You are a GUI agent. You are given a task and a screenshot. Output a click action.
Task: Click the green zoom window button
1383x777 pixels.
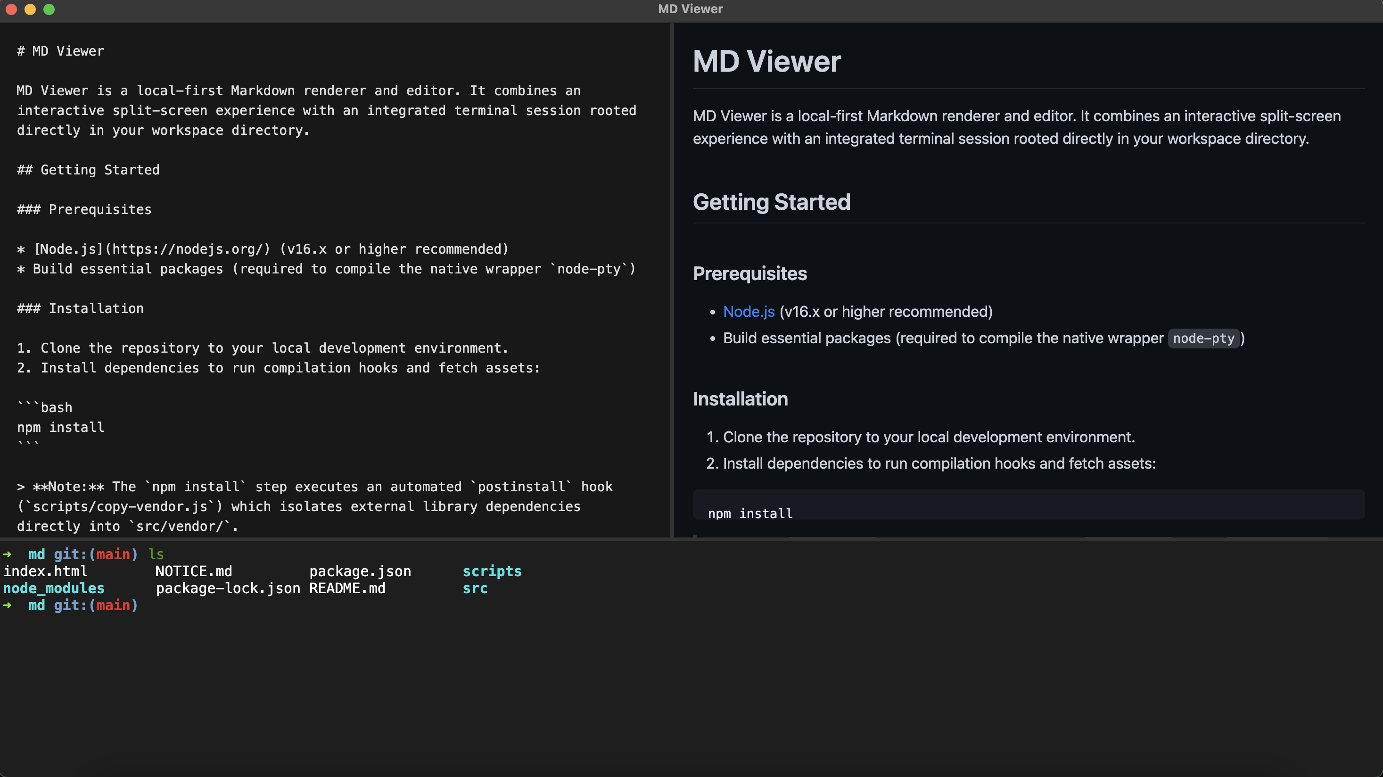point(49,9)
